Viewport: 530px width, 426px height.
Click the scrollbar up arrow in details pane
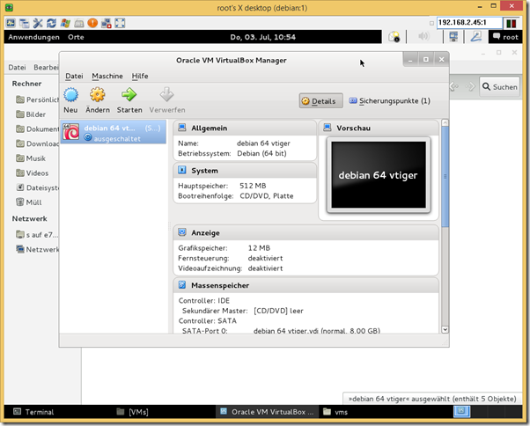coord(445,123)
